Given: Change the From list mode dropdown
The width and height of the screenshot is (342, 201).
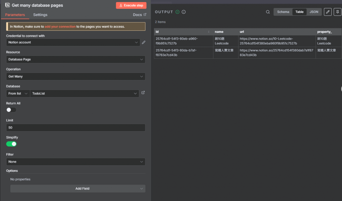Looking at the screenshot, I should (18, 93).
